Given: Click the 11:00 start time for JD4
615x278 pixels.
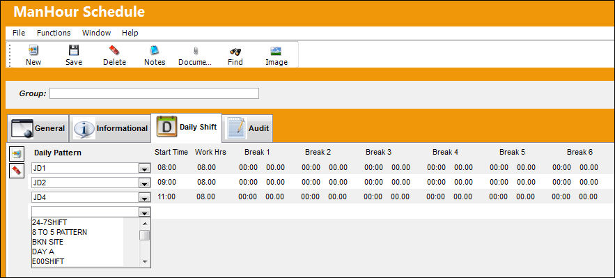Looking at the screenshot, I should tap(166, 197).
